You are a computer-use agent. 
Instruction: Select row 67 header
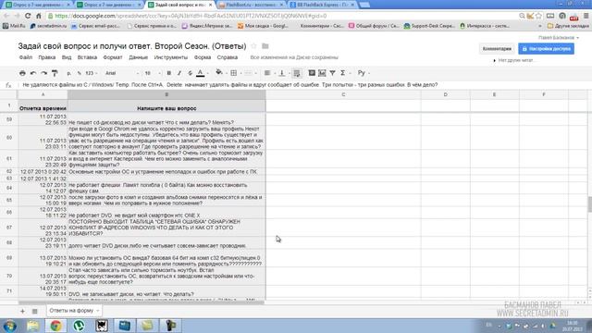click(x=9, y=228)
